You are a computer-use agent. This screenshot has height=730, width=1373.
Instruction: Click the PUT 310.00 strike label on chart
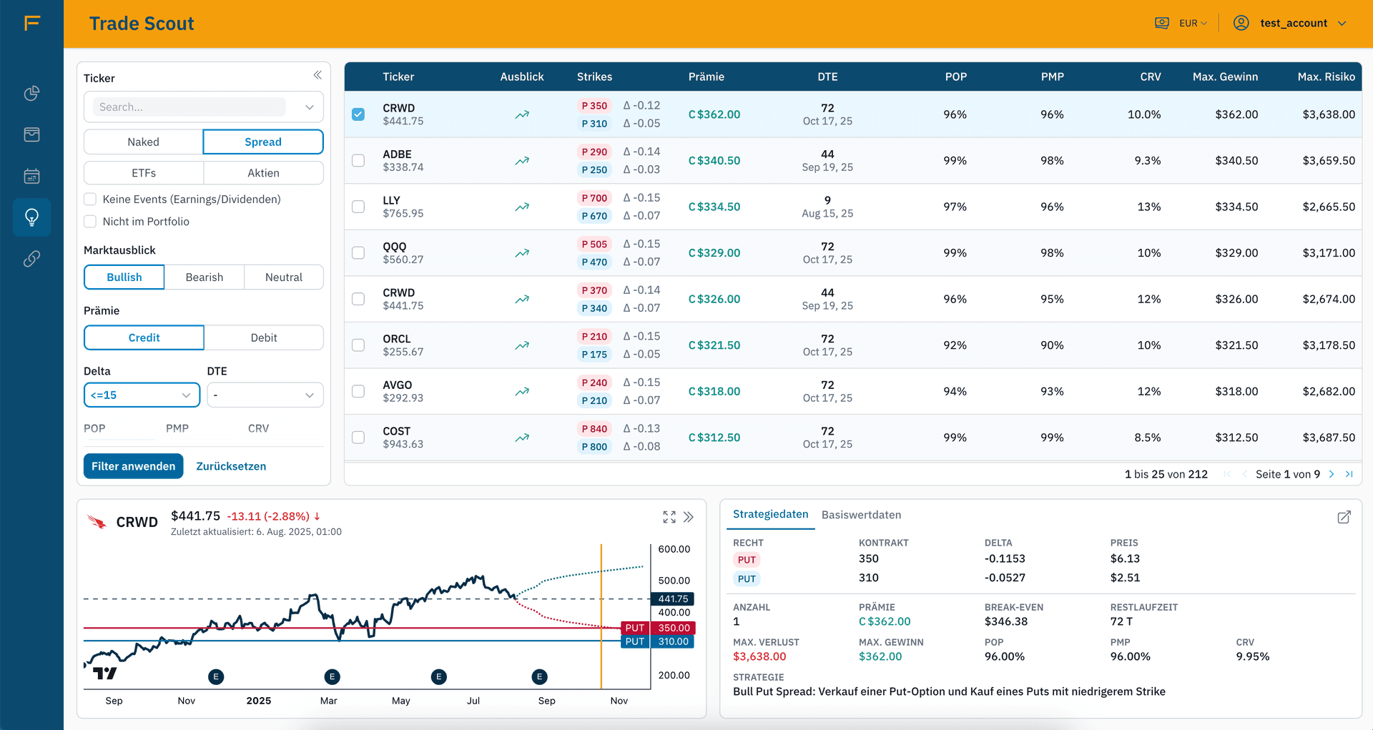[x=658, y=641]
